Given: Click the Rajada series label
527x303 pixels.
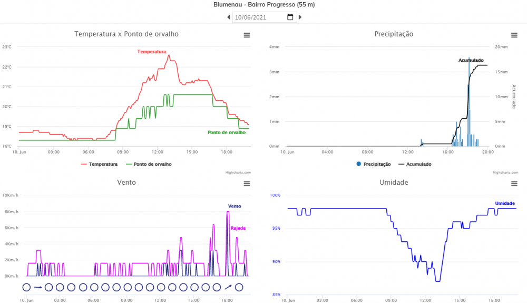Looking at the screenshot, I should point(238,228).
